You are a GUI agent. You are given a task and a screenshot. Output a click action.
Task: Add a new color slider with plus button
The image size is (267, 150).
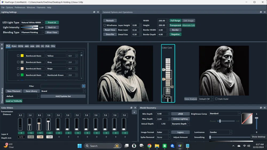tap(134, 112)
